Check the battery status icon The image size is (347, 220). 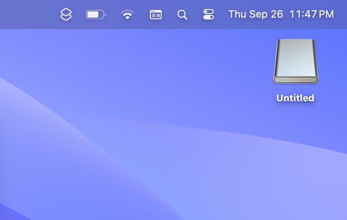pyautogui.click(x=96, y=15)
